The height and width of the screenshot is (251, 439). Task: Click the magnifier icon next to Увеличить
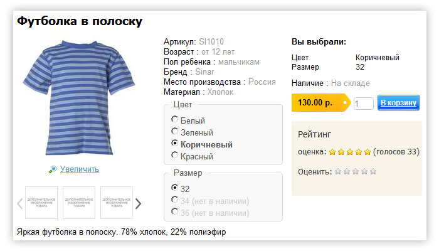coord(52,169)
